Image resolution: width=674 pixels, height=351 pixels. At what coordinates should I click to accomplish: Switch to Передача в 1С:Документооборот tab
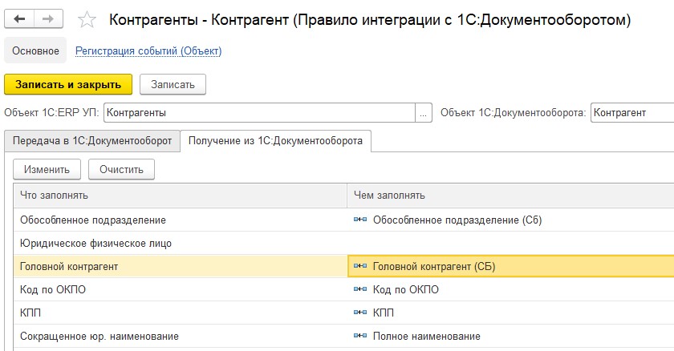(92, 141)
